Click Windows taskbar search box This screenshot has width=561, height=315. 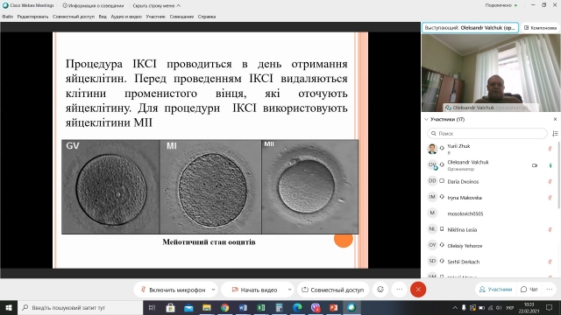[80, 307]
